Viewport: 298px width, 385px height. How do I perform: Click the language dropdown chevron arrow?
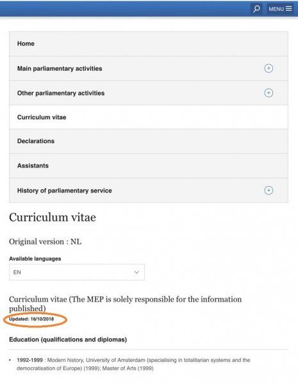(x=137, y=272)
